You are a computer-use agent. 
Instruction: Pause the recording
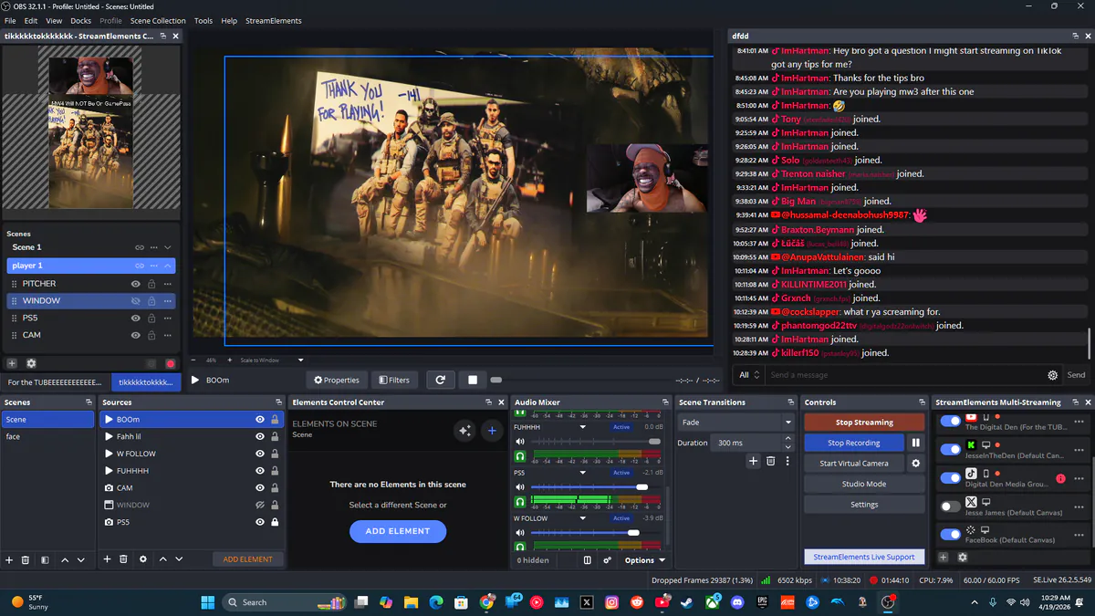coord(915,443)
